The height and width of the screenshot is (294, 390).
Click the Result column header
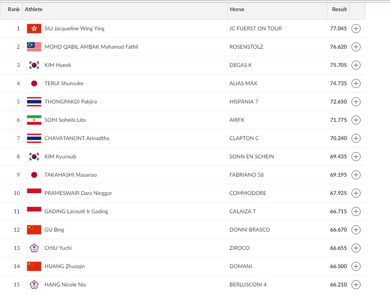click(339, 9)
